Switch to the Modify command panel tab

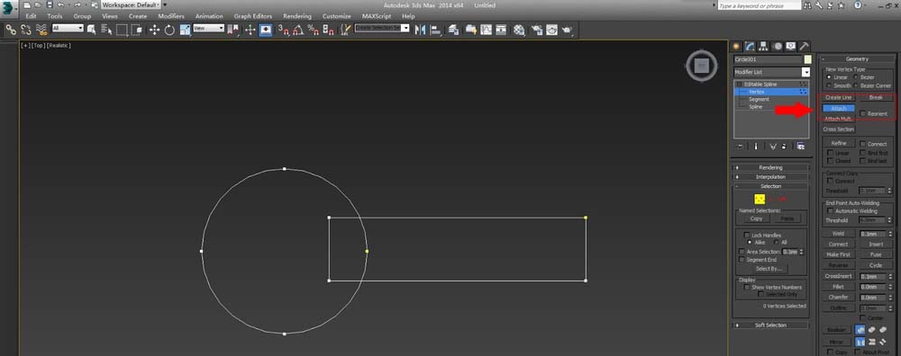pos(750,47)
